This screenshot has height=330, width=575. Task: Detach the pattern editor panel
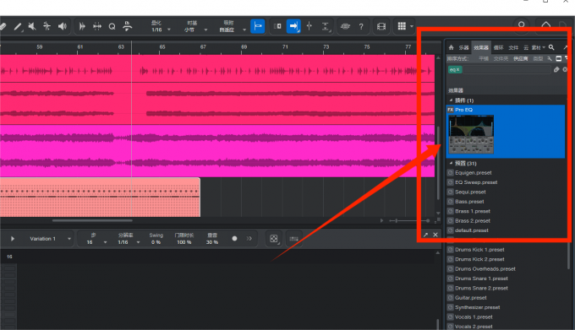(425, 235)
